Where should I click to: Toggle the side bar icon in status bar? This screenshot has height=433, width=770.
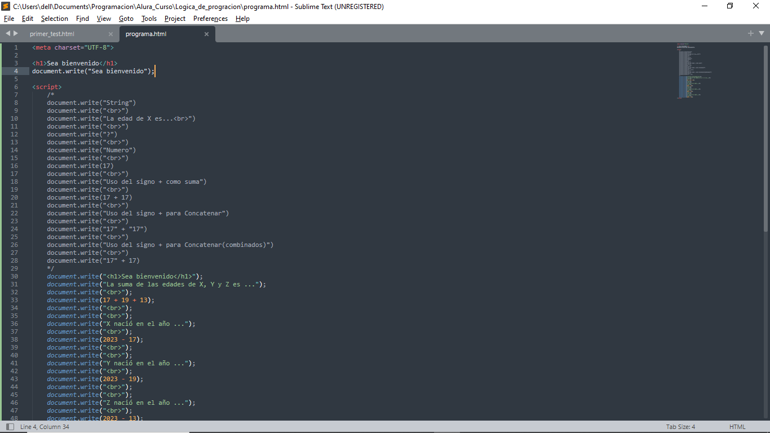[x=10, y=427]
